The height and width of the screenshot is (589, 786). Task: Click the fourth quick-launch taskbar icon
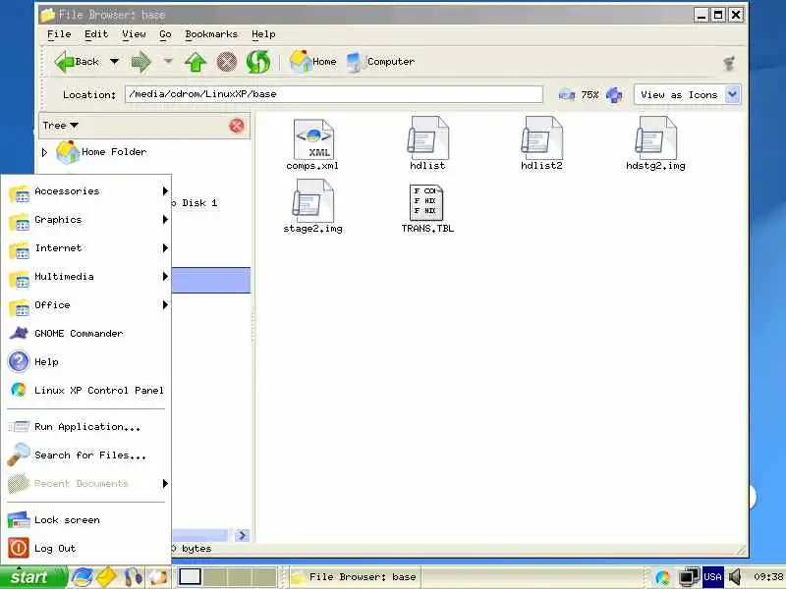click(158, 577)
